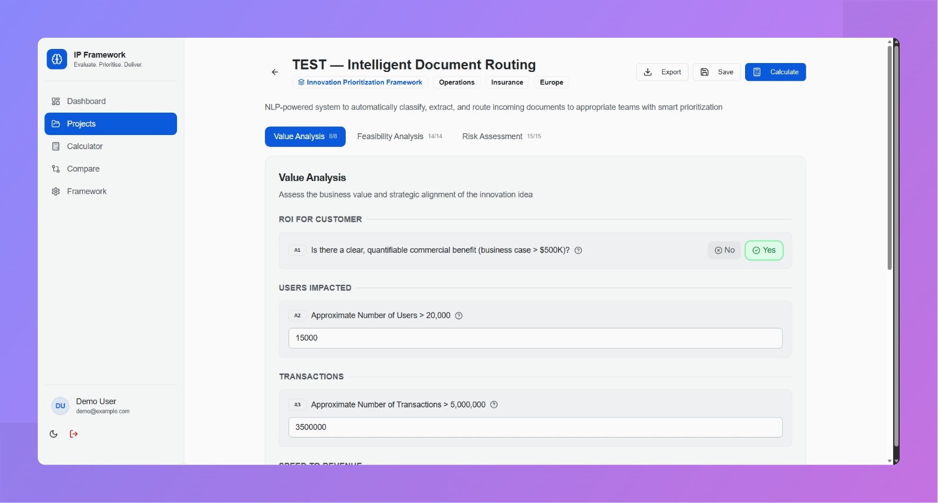Image resolution: width=938 pixels, height=503 pixels.
Task: Open help icon next to Number of Transactions
Action: click(x=494, y=405)
